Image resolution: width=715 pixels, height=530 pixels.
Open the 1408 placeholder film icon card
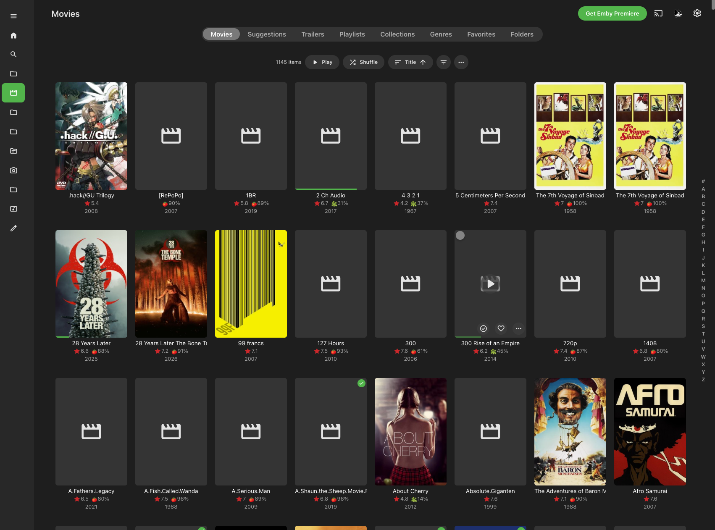(650, 284)
